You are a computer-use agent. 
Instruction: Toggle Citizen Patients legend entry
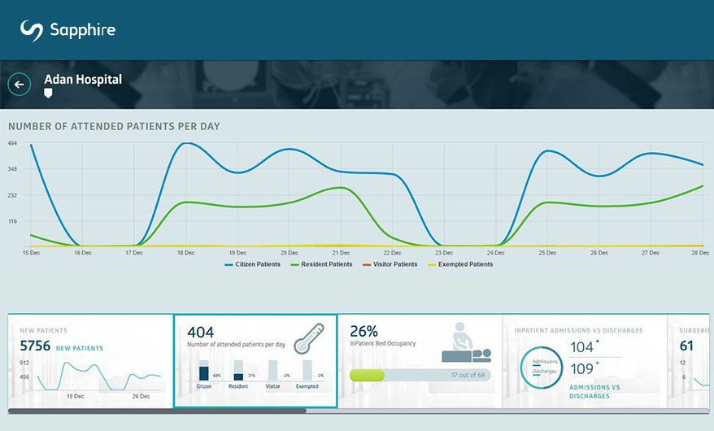tap(253, 264)
